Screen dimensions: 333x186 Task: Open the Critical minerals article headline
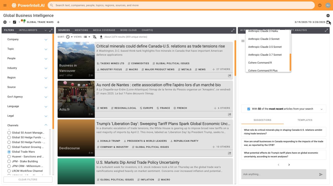(x=161, y=46)
